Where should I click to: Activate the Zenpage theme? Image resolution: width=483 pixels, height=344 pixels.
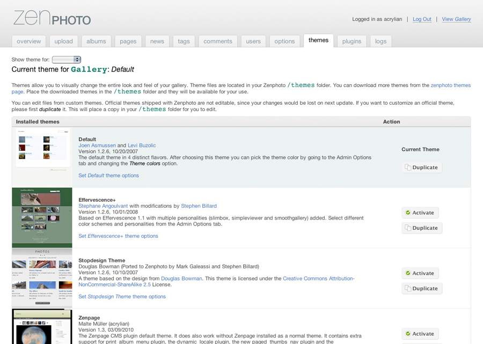pyautogui.click(x=420, y=333)
